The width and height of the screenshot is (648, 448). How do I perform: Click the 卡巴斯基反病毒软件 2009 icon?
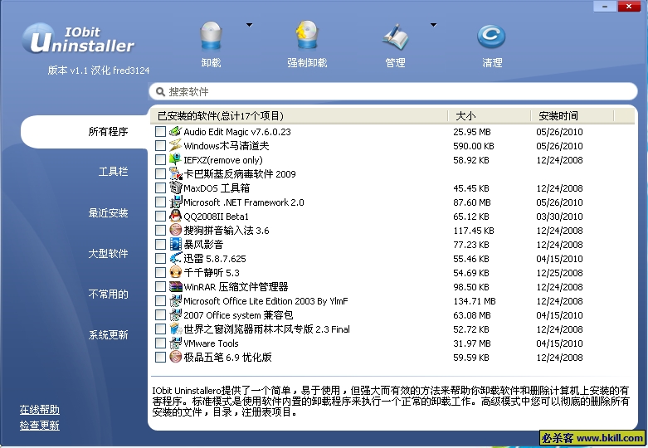(176, 173)
